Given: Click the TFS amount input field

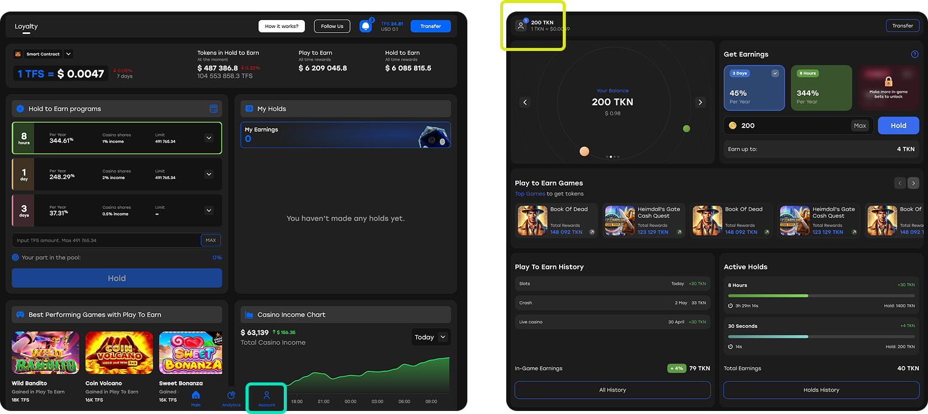Looking at the screenshot, I should click(x=106, y=240).
